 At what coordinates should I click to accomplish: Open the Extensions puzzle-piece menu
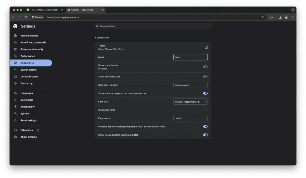(x=271, y=17)
